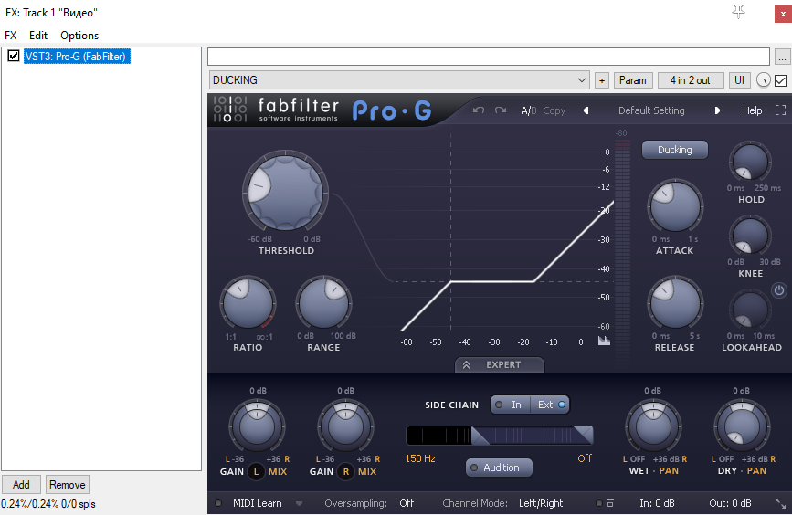Toggle Pro-G full screen mode icon
This screenshot has width=792, height=515.
(780, 110)
